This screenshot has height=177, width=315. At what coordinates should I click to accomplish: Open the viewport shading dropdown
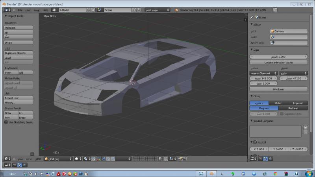coord(78,159)
